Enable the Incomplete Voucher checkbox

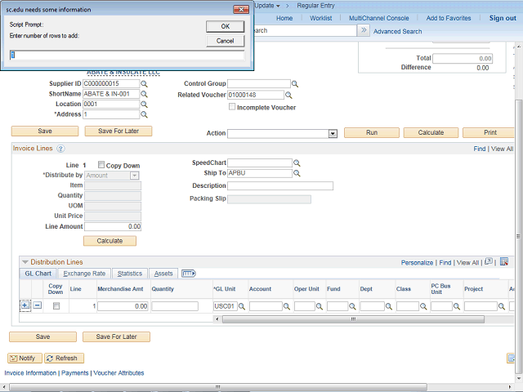coord(233,107)
